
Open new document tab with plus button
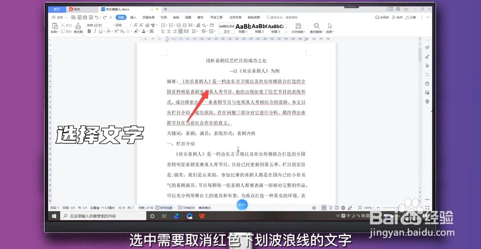165,9
